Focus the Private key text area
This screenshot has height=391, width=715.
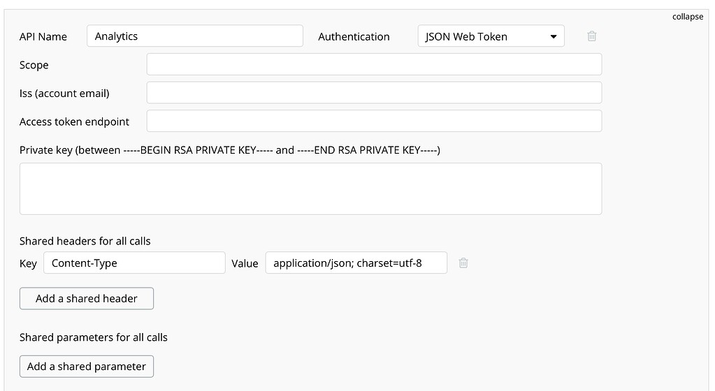tap(310, 189)
